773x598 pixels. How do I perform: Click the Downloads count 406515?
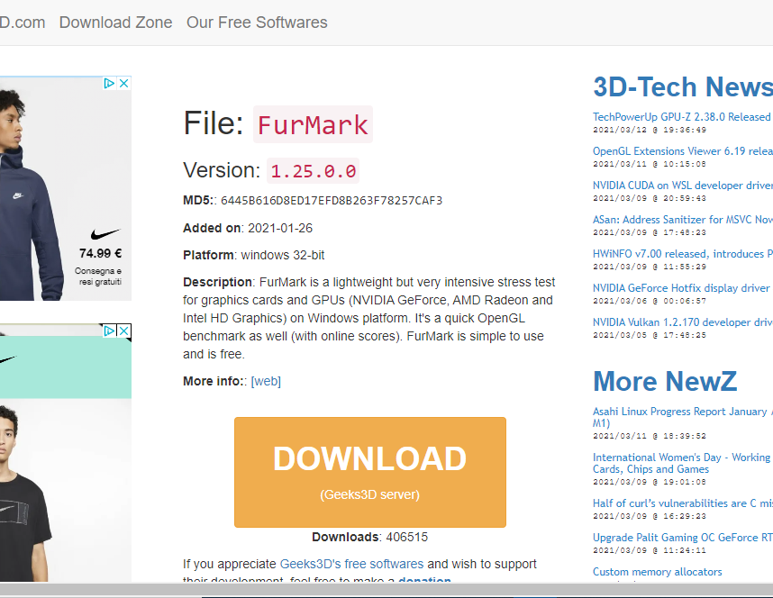pos(406,537)
